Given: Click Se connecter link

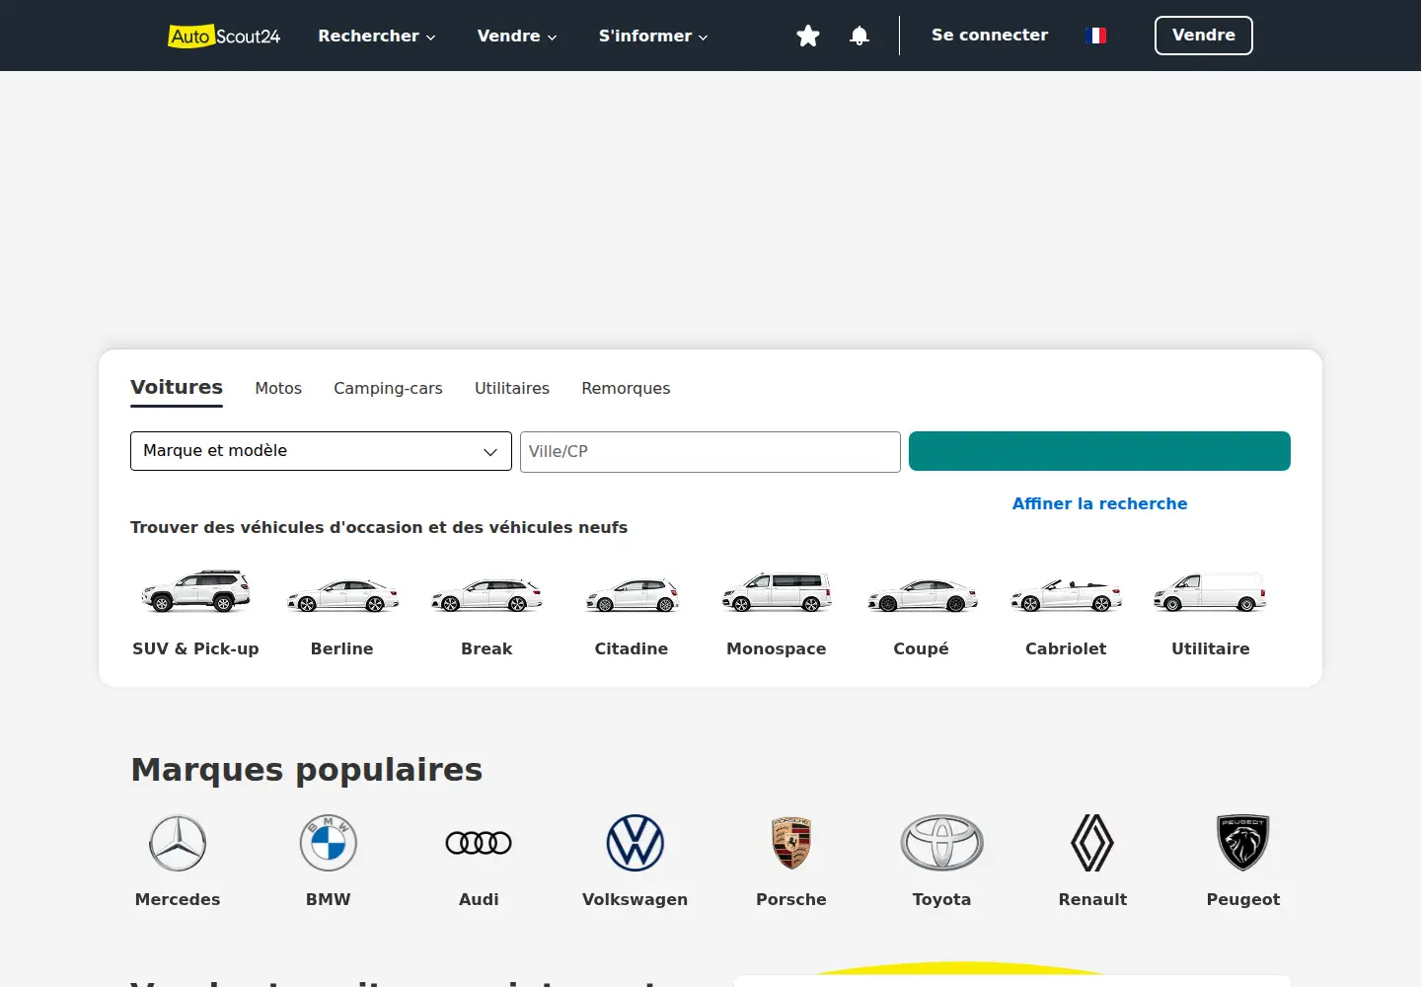Looking at the screenshot, I should [990, 35].
